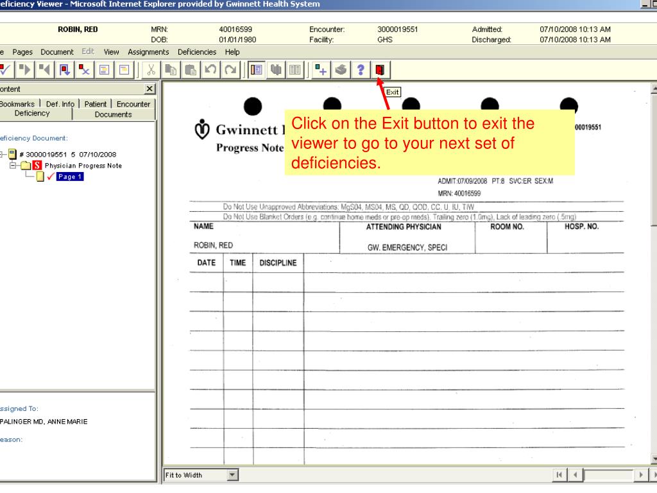Click document vertical scrollbar down arrow
Image resolution: width=657 pixels, height=493 pixels.
tap(654, 460)
